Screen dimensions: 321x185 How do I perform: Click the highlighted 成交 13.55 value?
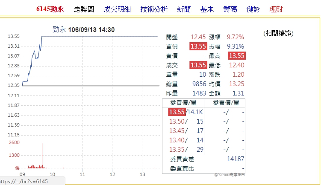pyautogui.click(x=198, y=65)
